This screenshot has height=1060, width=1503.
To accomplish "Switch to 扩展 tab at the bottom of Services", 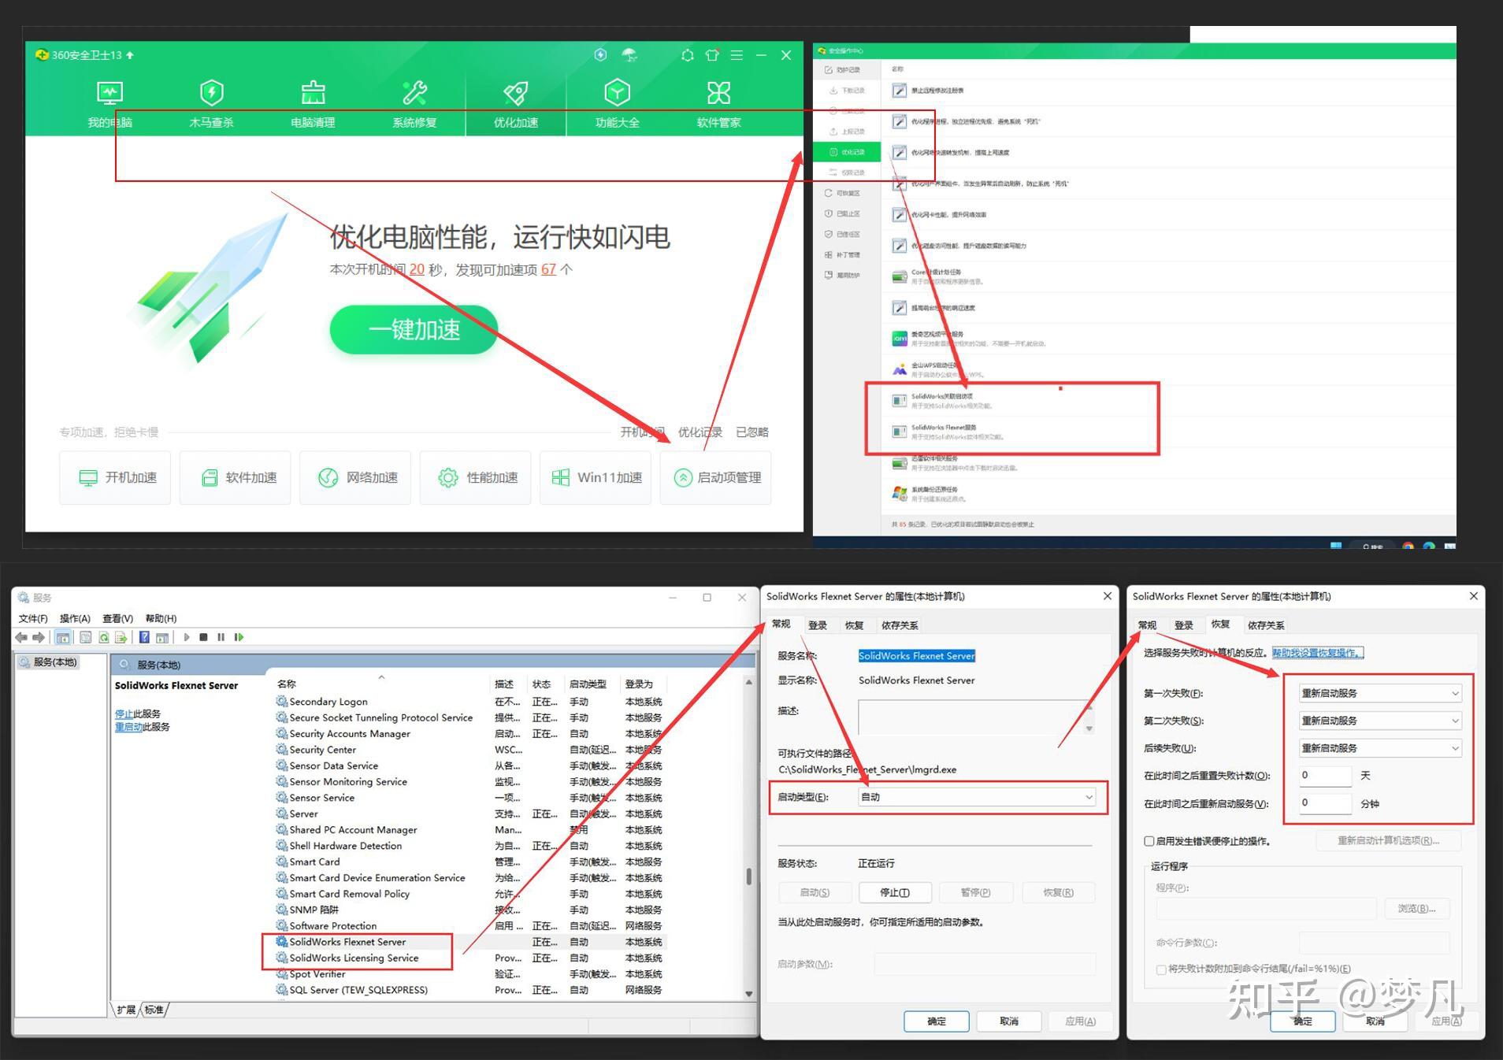I will pos(126,1010).
